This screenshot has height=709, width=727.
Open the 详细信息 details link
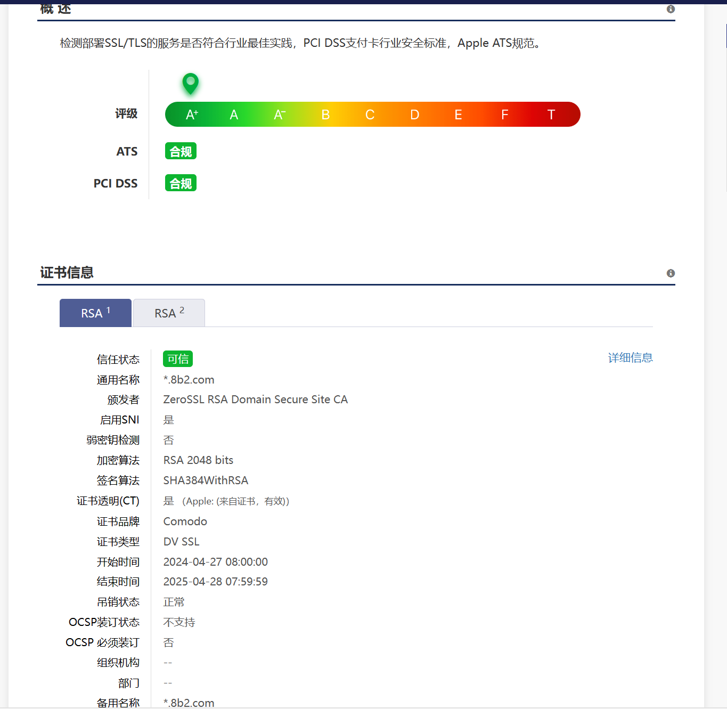(x=630, y=357)
